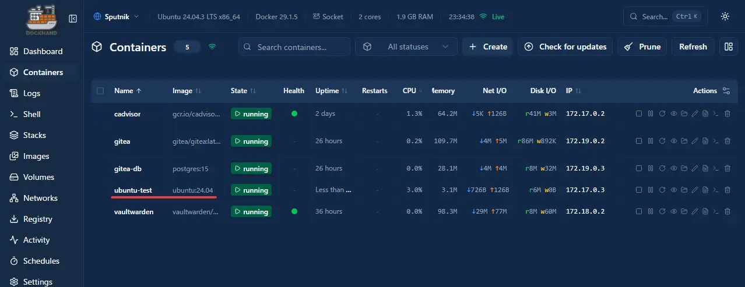Inspect cadvisor container eye icon
745x287 pixels.
[x=674, y=114]
